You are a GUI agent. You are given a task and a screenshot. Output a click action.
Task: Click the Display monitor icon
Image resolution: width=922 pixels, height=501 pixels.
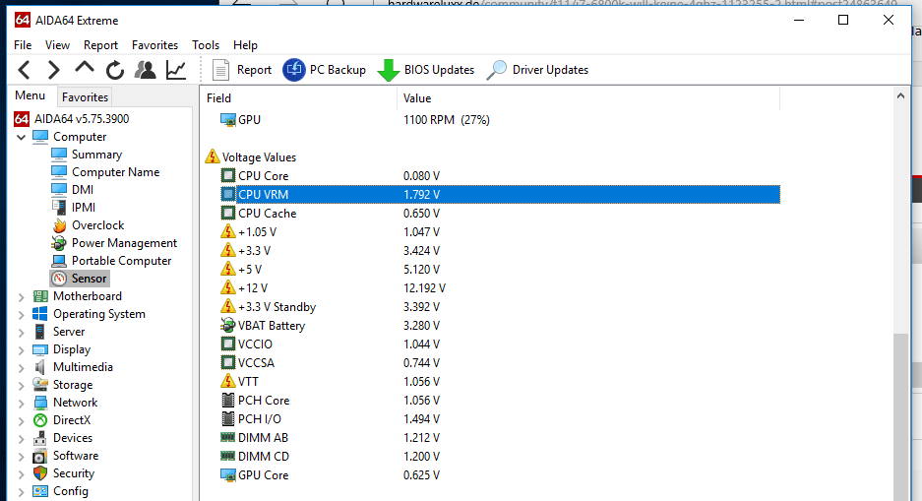pos(40,349)
